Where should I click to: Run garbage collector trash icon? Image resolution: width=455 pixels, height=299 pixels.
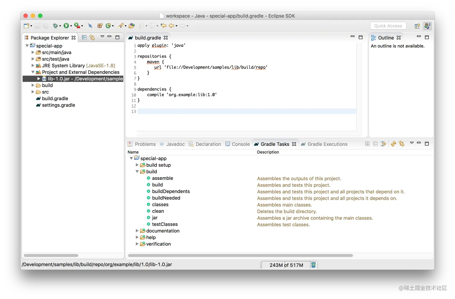click(313, 265)
